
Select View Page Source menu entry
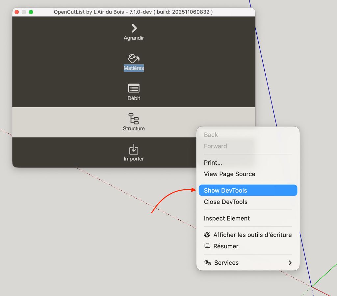click(x=229, y=174)
